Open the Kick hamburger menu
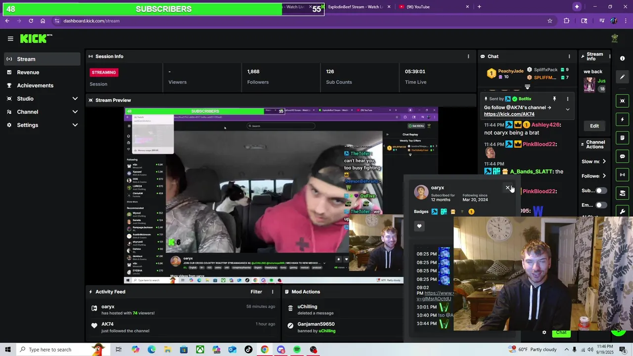This screenshot has height=356, width=633. (10, 39)
